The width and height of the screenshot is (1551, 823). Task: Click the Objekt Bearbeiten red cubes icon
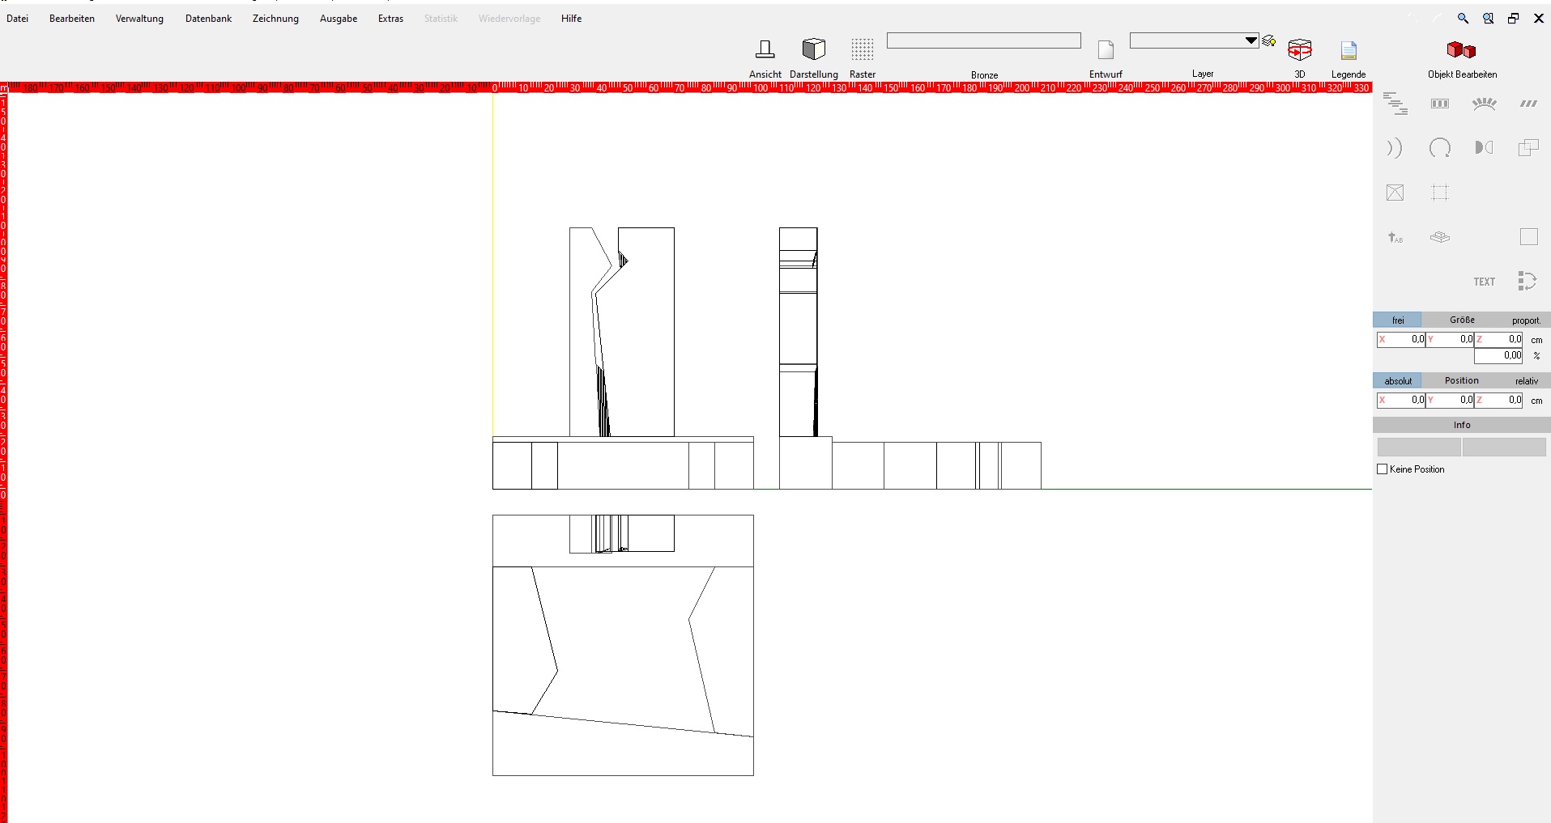(x=1461, y=50)
